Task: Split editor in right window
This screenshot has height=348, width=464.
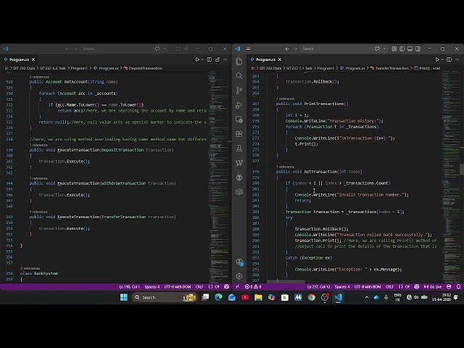Action: coord(449,59)
